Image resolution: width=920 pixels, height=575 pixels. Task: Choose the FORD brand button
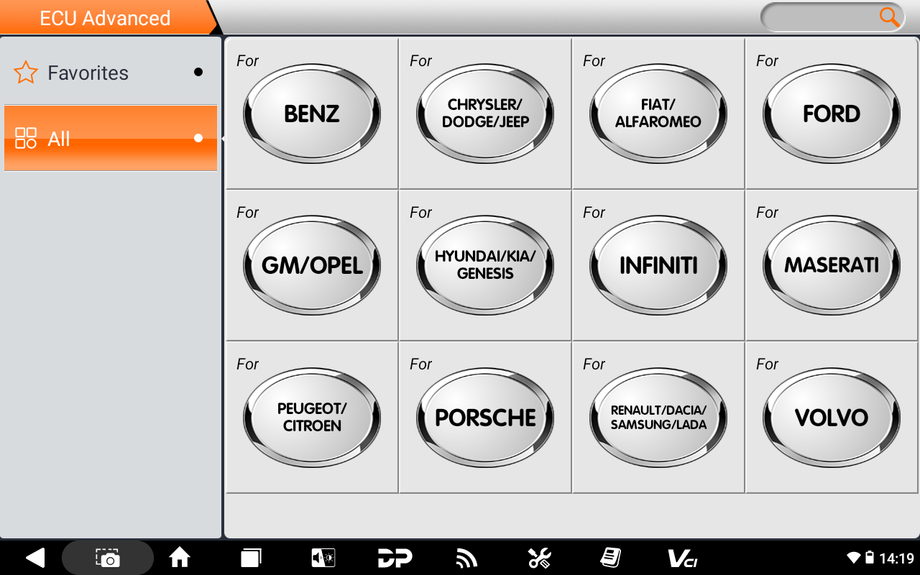tap(831, 114)
